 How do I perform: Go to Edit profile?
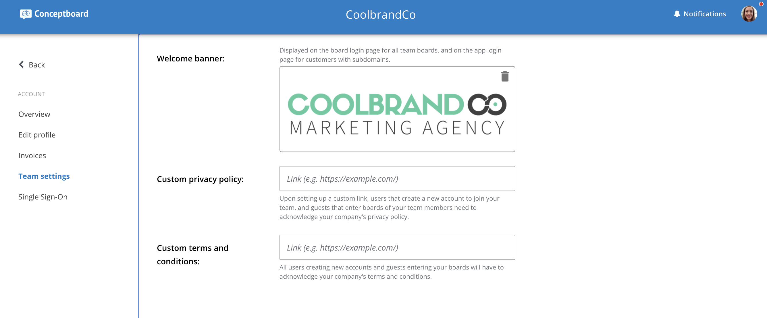coord(37,135)
